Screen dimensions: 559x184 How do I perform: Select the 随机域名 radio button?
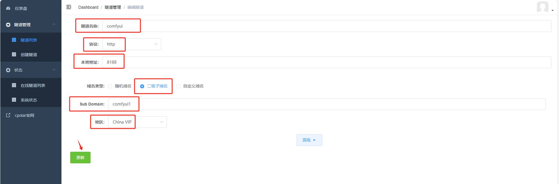[x=110, y=86]
